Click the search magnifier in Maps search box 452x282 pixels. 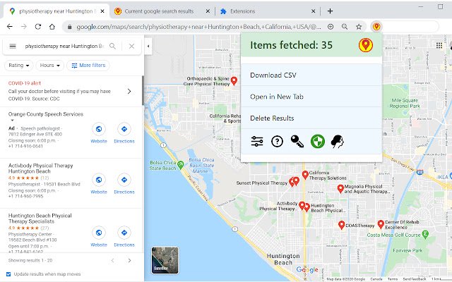point(112,46)
